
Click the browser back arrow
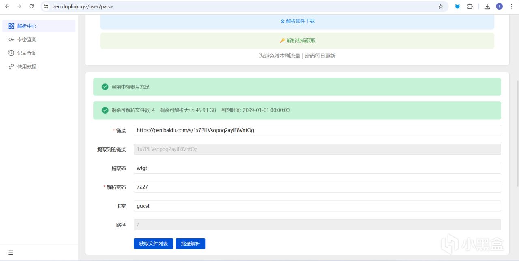coord(7,6)
